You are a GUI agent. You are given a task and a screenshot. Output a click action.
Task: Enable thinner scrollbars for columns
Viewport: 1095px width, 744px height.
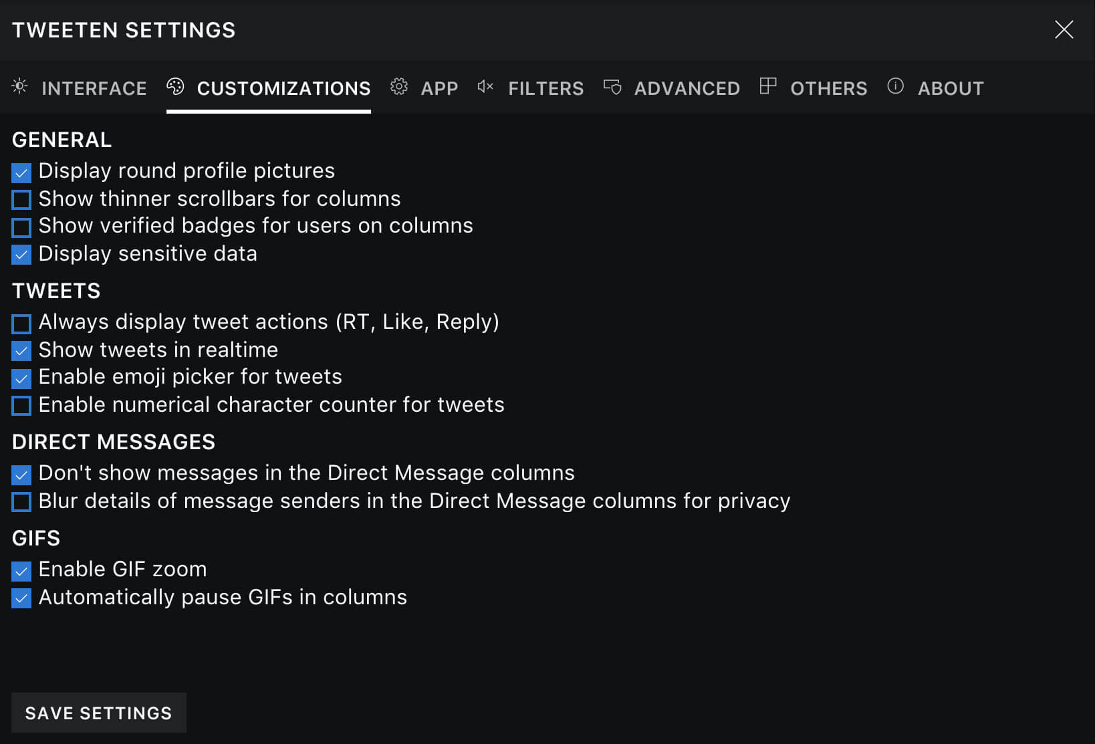click(x=21, y=200)
